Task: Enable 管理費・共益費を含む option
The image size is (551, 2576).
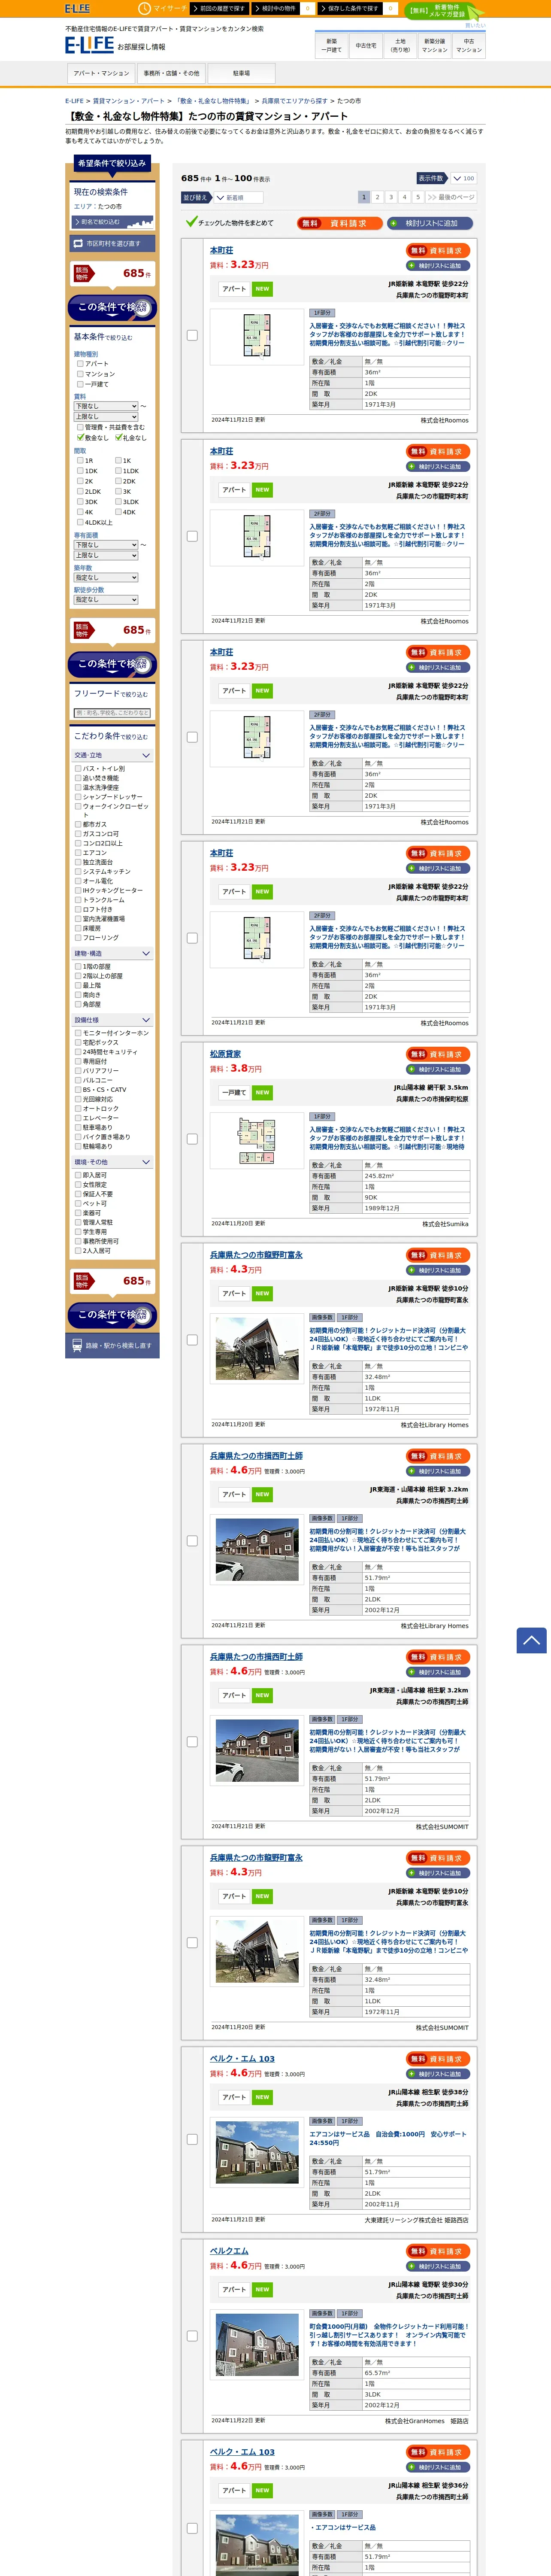Action: [x=80, y=427]
